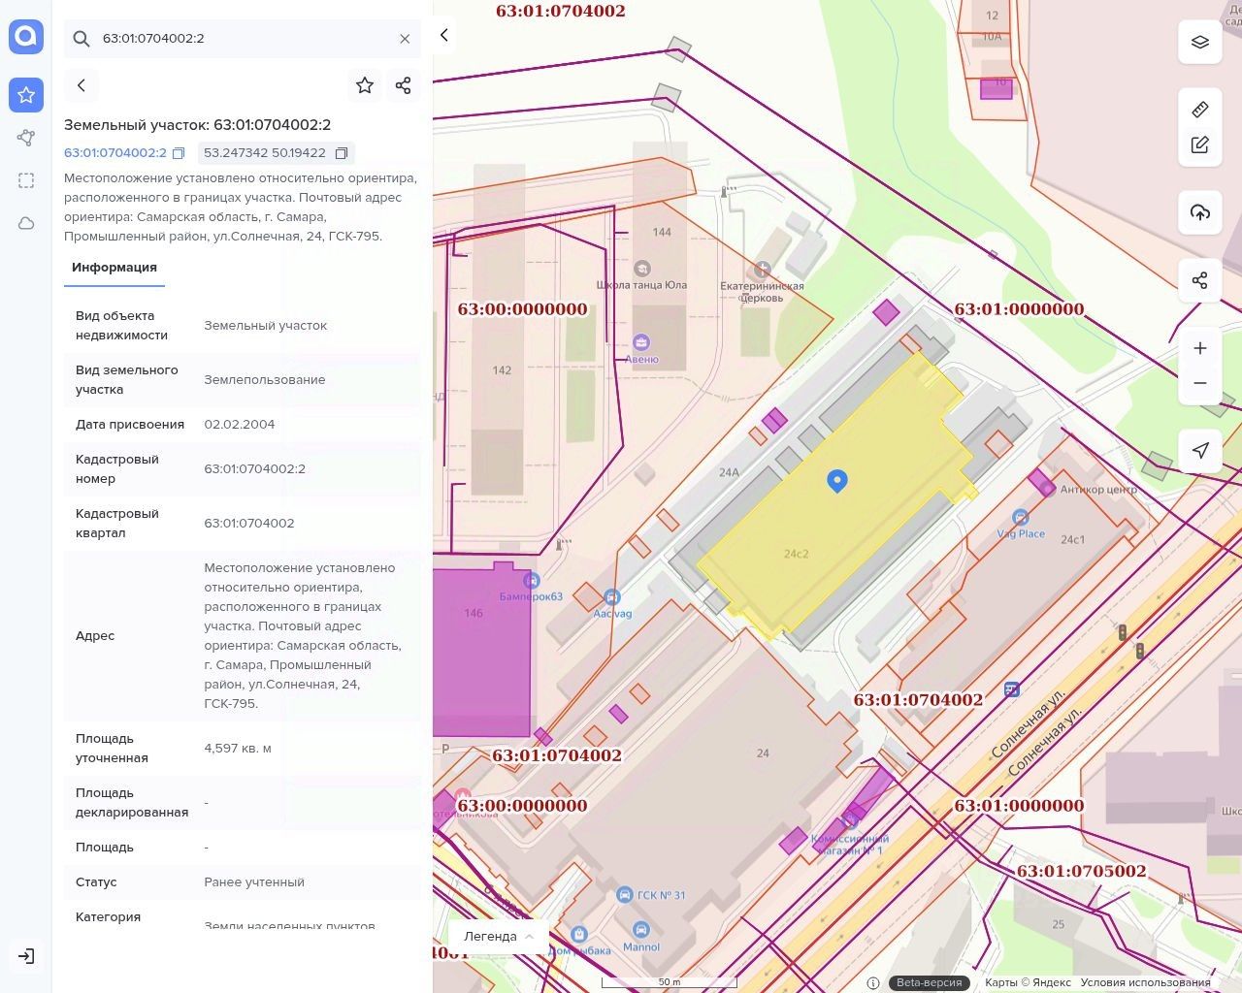1242x993 pixels.
Task: Share the parcel card
Action: (404, 85)
